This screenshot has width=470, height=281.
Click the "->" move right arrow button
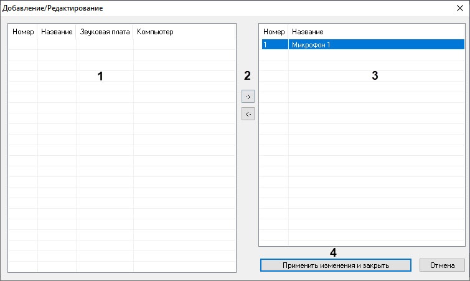tap(248, 97)
